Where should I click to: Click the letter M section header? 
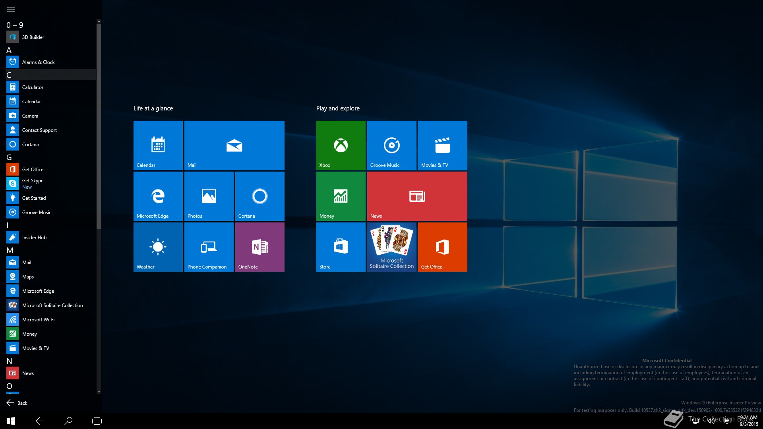(x=51, y=250)
